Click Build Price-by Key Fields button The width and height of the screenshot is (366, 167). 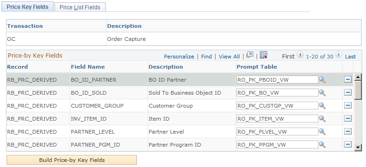coord(72,160)
